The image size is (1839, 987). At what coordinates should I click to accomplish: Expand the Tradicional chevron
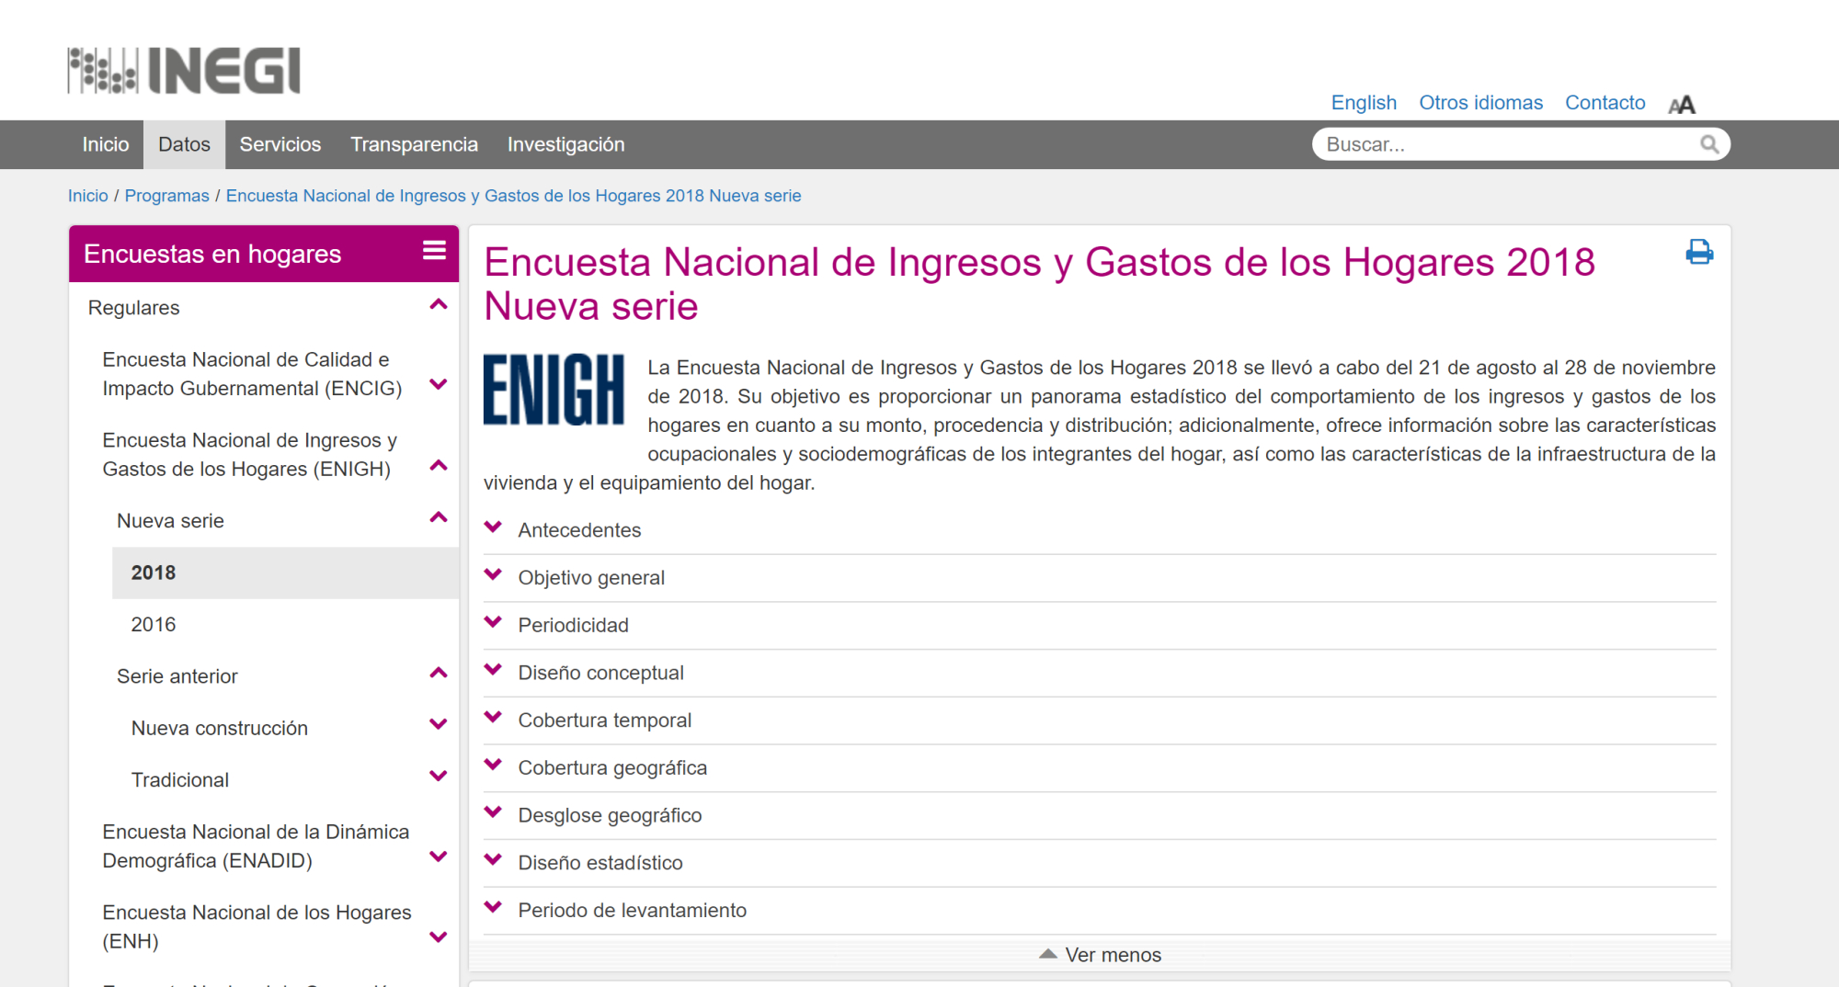coord(439,777)
